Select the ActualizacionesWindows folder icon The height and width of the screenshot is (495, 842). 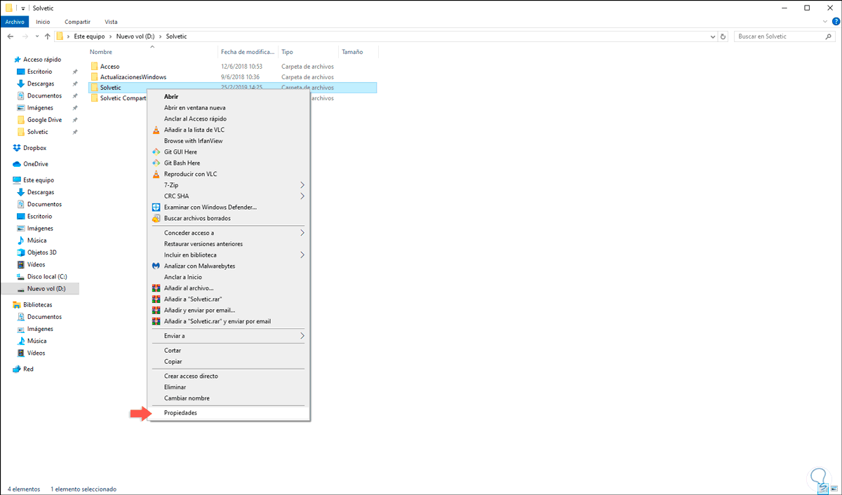[95, 76]
